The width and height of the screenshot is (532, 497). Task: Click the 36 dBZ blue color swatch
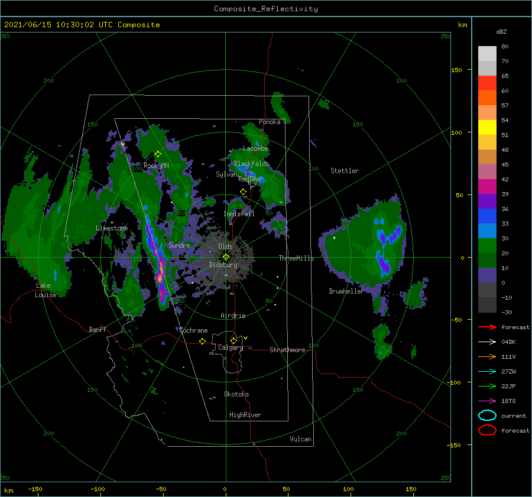(487, 216)
